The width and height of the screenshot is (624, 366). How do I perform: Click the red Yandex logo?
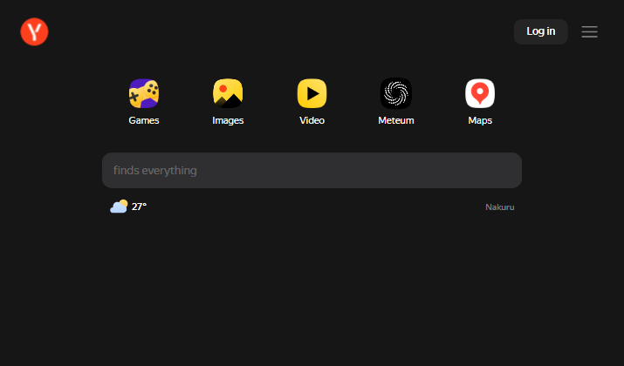tap(34, 31)
